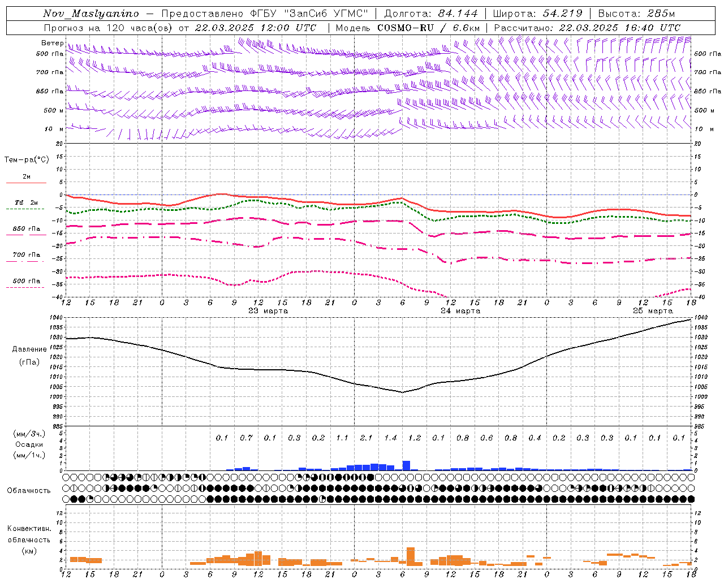Click the 'Давление' pressure panel title
724x579 pixels.
pyautogui.click(x=29, y=349)
